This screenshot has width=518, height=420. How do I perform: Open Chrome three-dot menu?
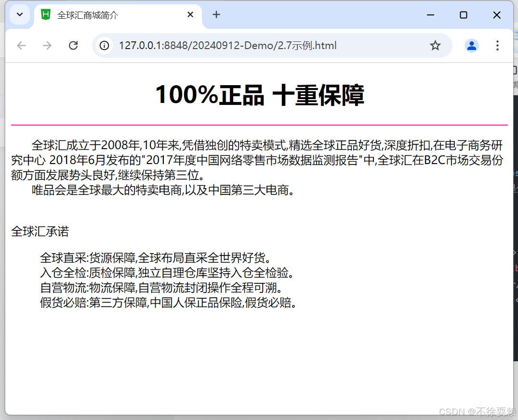tap(497, 46)
